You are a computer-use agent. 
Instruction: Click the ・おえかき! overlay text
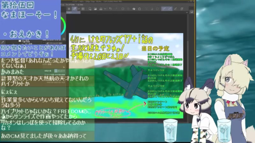[27, 34]
